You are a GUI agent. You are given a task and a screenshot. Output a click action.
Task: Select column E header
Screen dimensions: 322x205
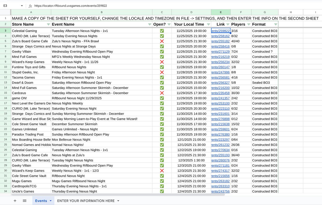point(221,12)
